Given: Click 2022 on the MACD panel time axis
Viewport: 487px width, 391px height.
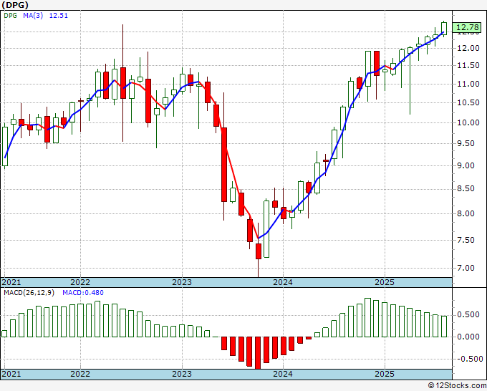Looking at the screenshot, I should point(80,374).
